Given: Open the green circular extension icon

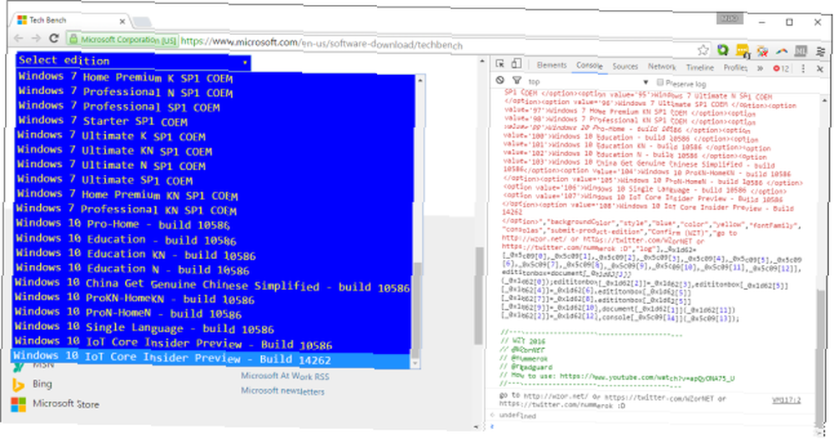Looking at the screenshot, I should [722, 50].
